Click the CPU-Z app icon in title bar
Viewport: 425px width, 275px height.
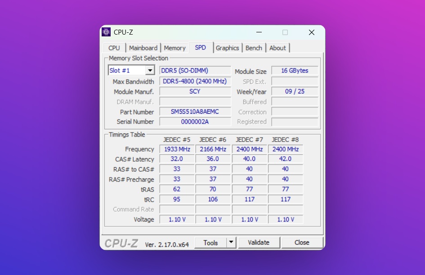(106, 32)
